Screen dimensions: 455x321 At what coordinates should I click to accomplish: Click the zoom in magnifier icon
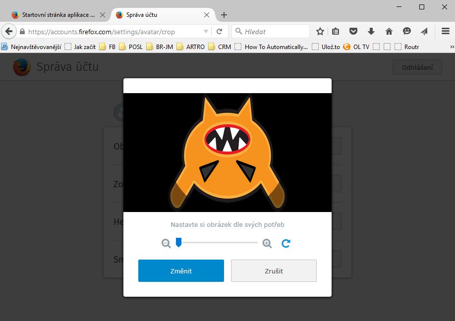click(267, 243)
